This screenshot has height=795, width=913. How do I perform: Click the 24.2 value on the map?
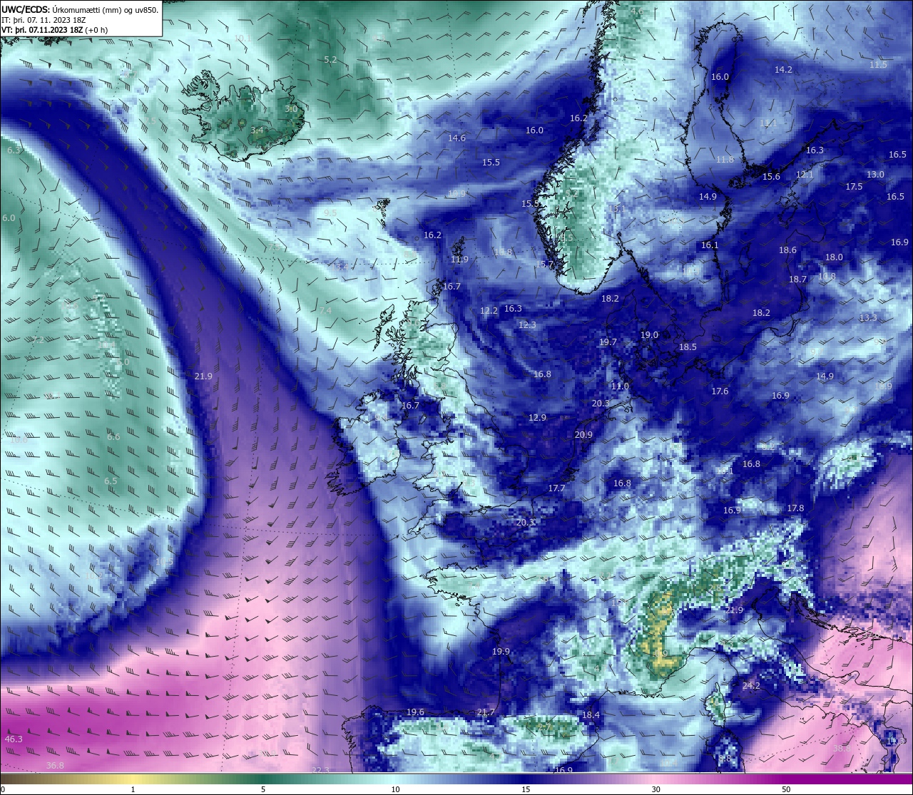tap(751, 686)
